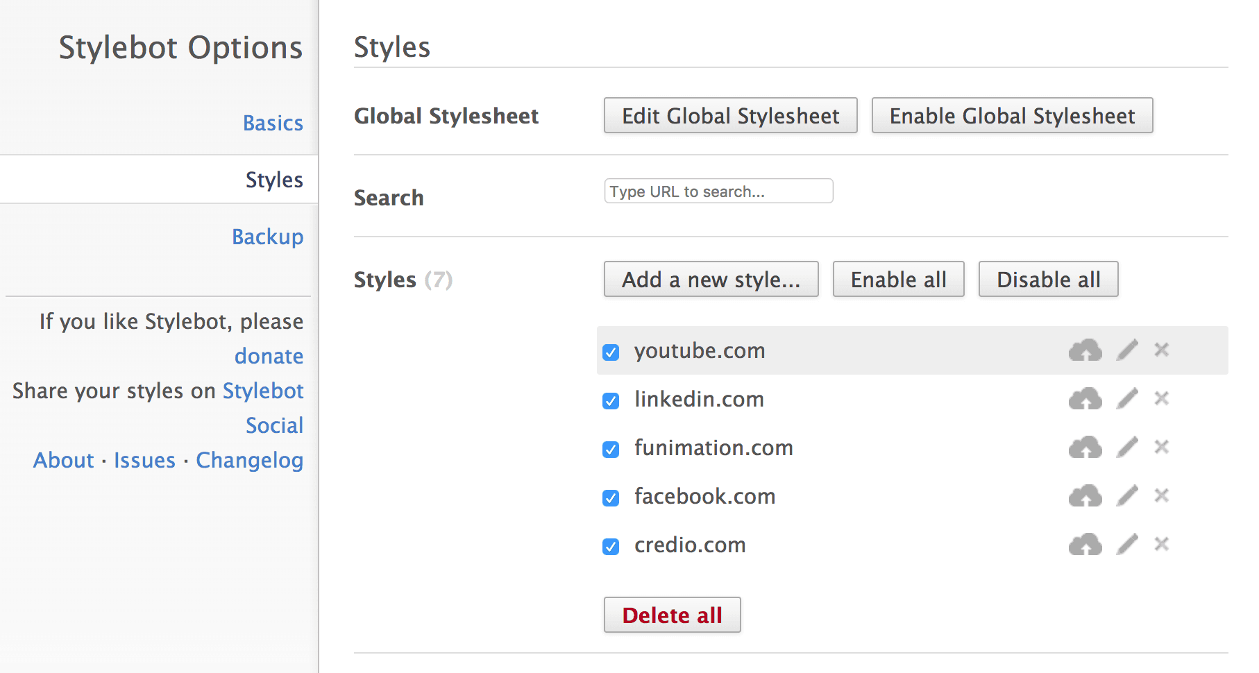Click Add a new style button

pos(711,279)
